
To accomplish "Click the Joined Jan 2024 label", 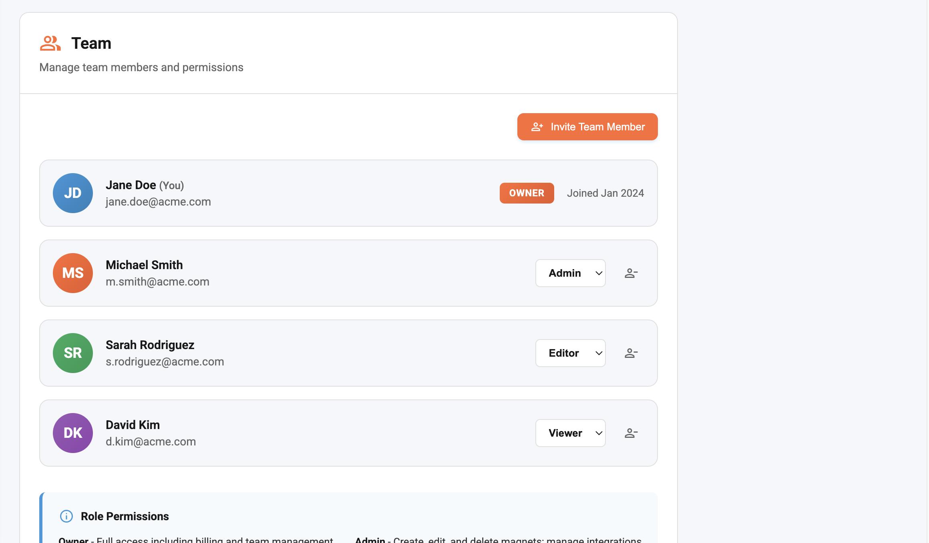I will (x=605, y=193).
